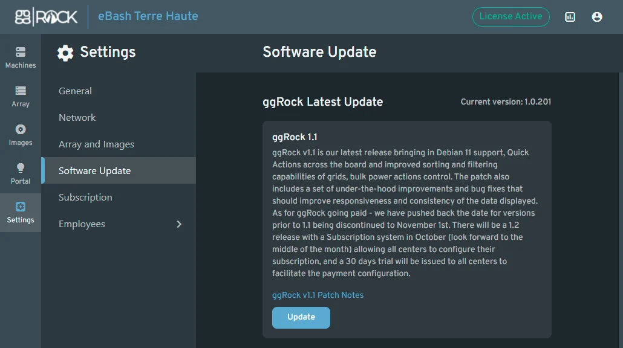Open the statistics chart icon in header
The height and width of the screenshot is (348, 623).
pyautogui.click(x=570, y=17)
